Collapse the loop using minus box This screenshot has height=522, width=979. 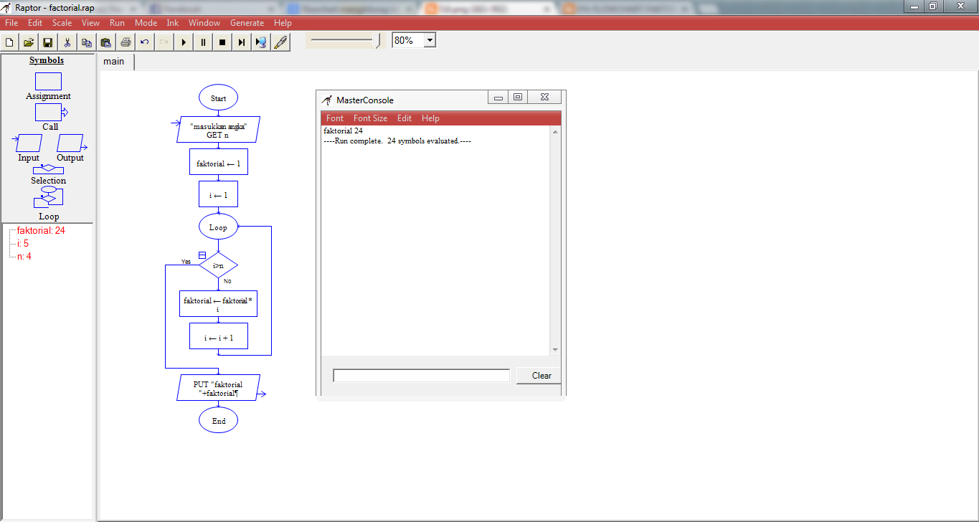coord(202,255)
